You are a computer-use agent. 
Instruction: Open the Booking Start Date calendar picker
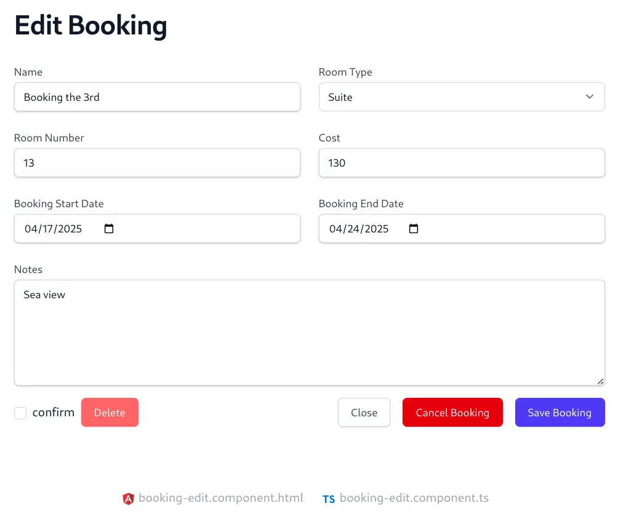pyautogui.click(x=109, y=228)
